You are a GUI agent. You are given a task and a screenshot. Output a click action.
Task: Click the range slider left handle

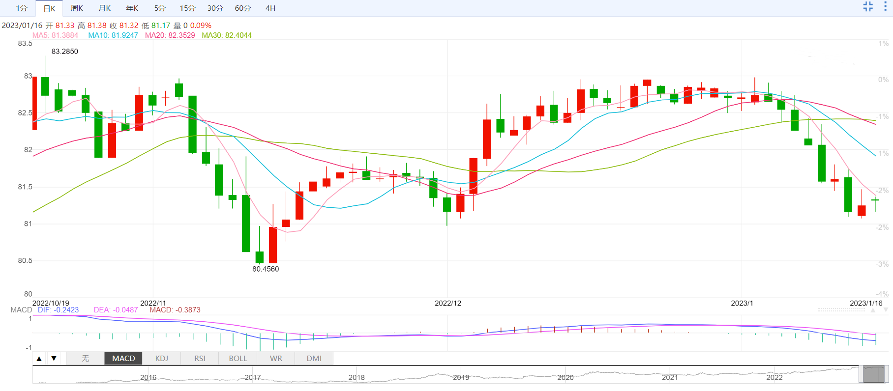pyautogui.click(x=861, y=374)
